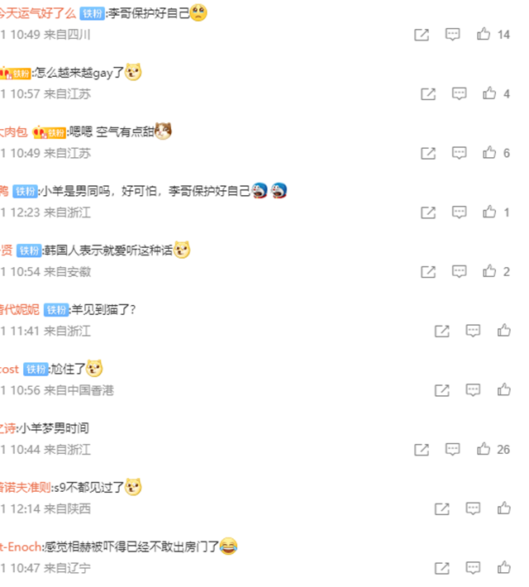Open profile of user ending in 代妮妮
The height and width of the screenshot is (587, 529).
tap(20, 309)
